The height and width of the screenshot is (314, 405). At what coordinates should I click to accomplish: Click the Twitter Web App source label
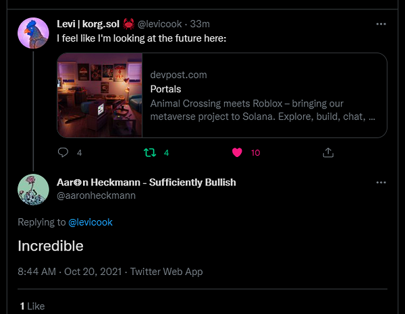point(166,272)
